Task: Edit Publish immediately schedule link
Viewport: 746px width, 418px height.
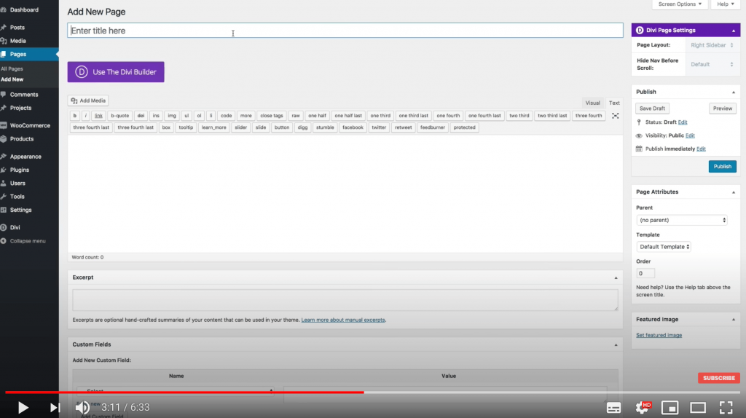Action: point(701,149)
